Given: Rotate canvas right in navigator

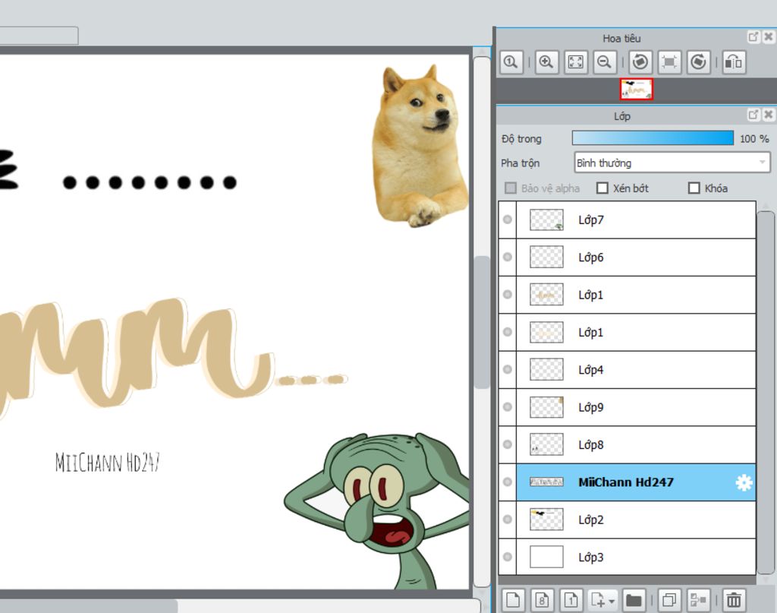Looking at the screenshot, I should coord(698,62).
